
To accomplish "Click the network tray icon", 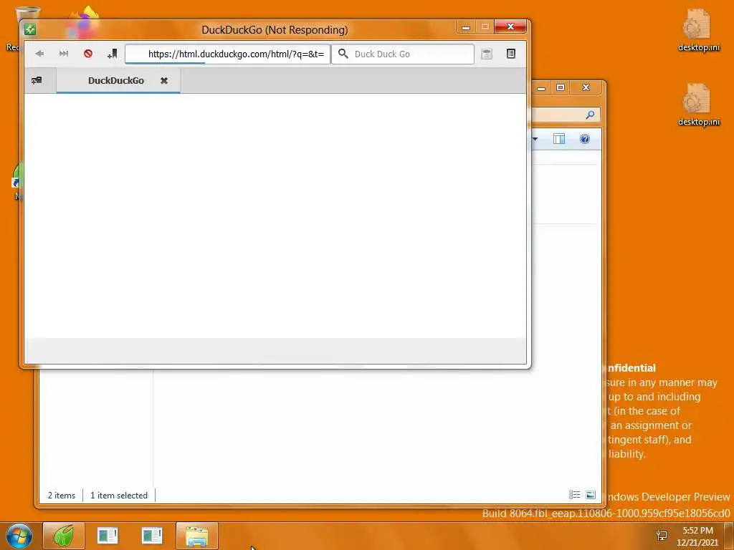I will (662, 536).
